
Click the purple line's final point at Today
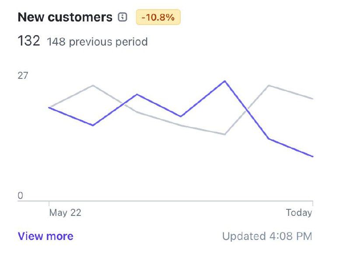click(312, 156)
